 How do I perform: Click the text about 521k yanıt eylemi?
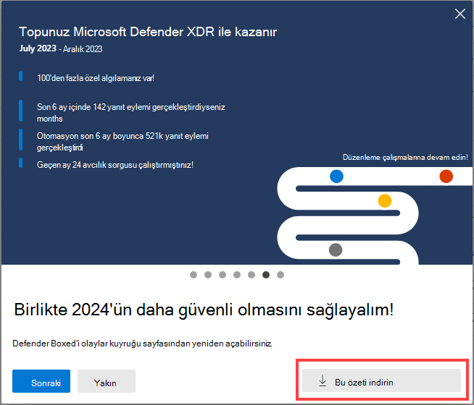(x=122, y=142)
